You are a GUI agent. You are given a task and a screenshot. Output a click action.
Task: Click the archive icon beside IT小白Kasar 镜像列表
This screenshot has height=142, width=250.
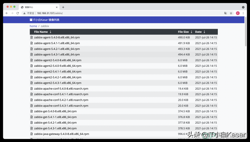tap(31, 20)
